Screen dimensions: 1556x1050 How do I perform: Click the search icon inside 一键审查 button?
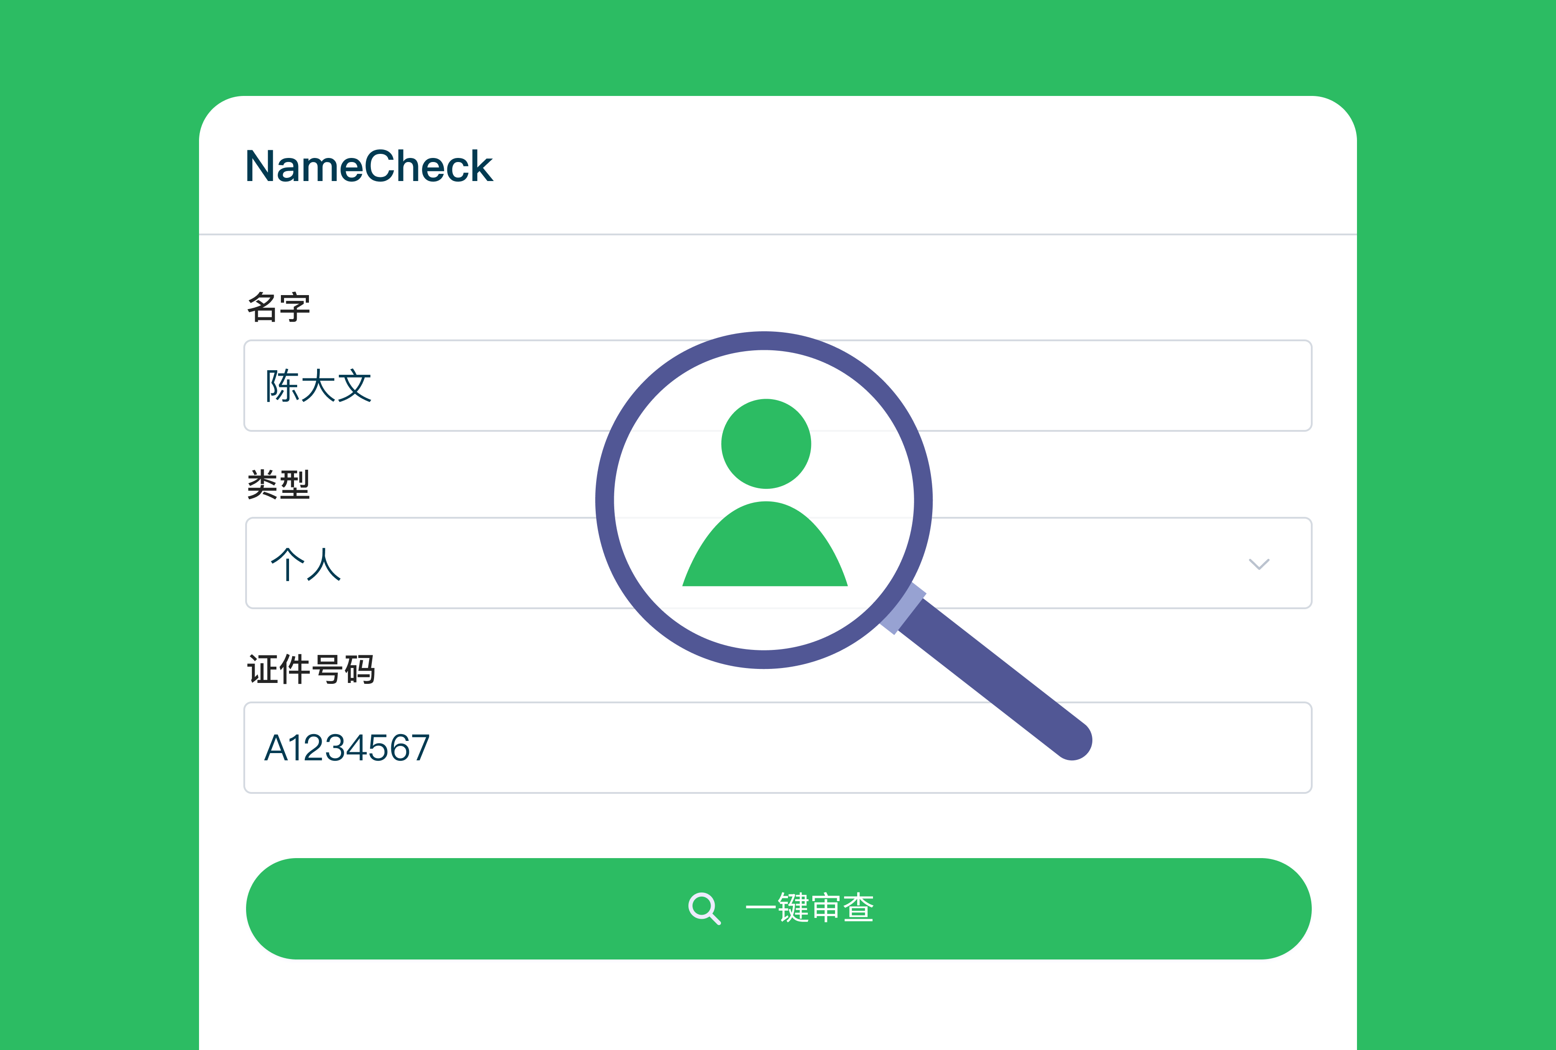704,909
